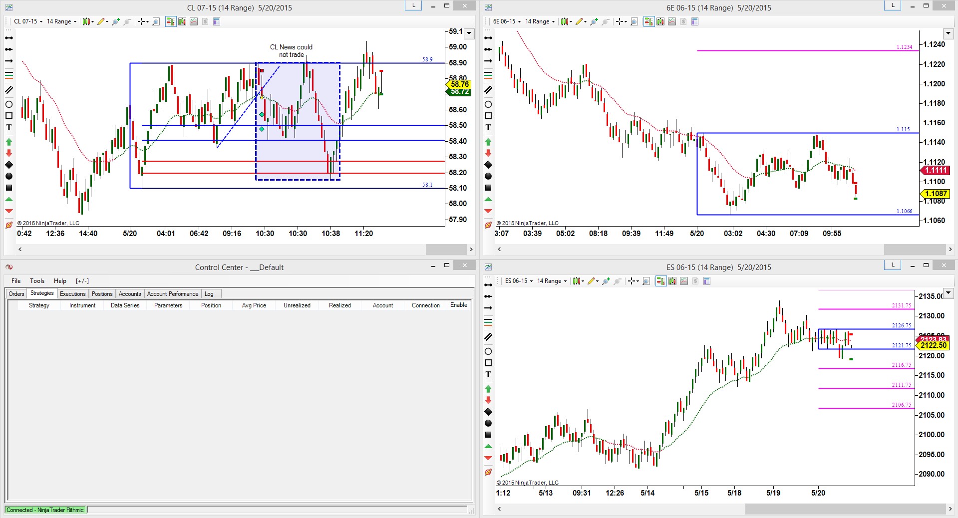Select red Arrow Down marker in CL chart

(9, 153)
